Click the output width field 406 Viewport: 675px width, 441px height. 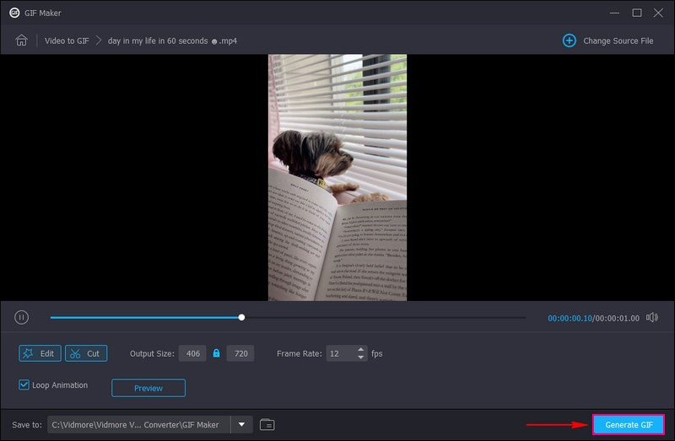click(x=192, y=353)
